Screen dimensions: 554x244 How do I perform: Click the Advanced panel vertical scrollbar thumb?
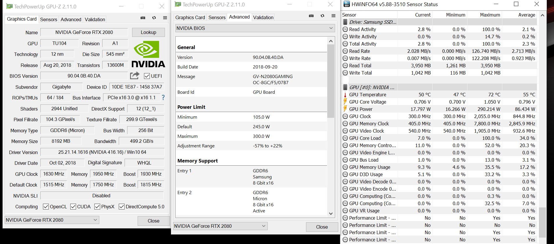331,81
